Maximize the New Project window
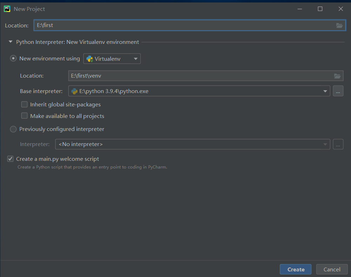 click(x=320, y=9)
